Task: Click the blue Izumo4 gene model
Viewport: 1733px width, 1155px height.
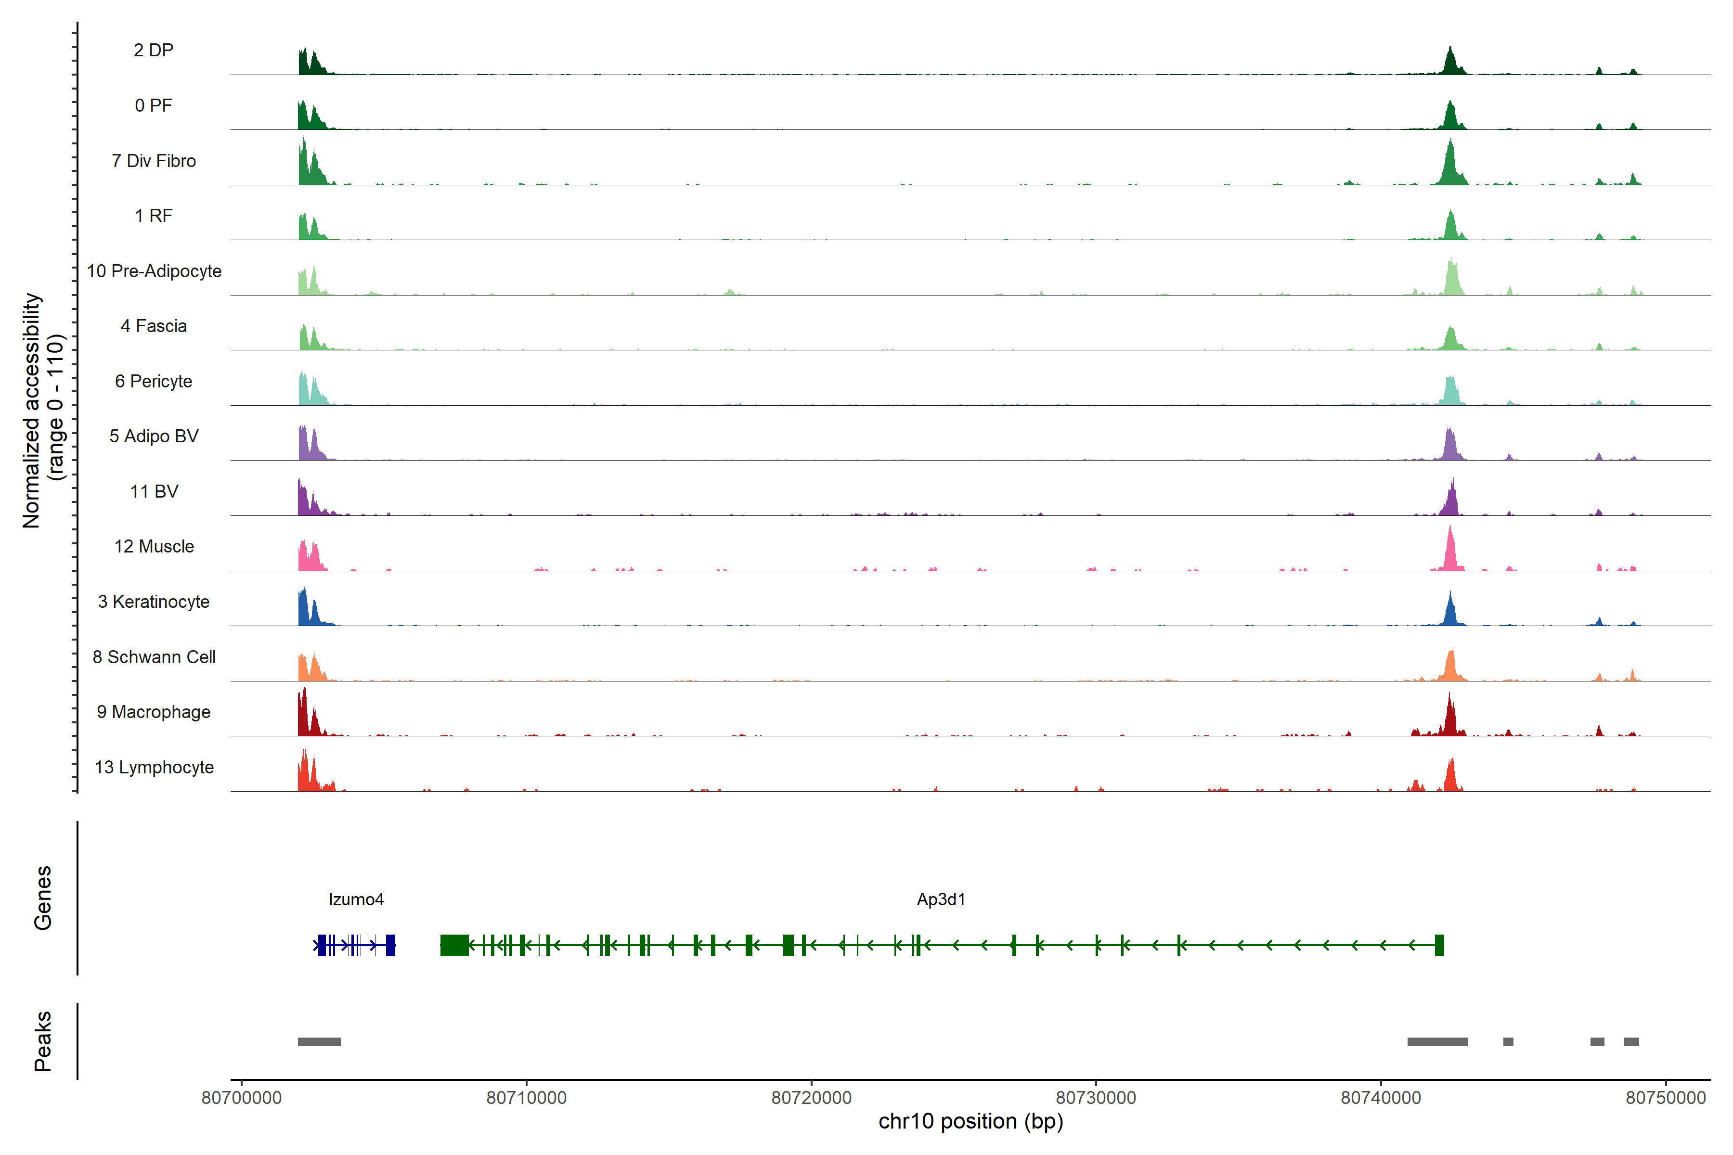Action: 355,944
